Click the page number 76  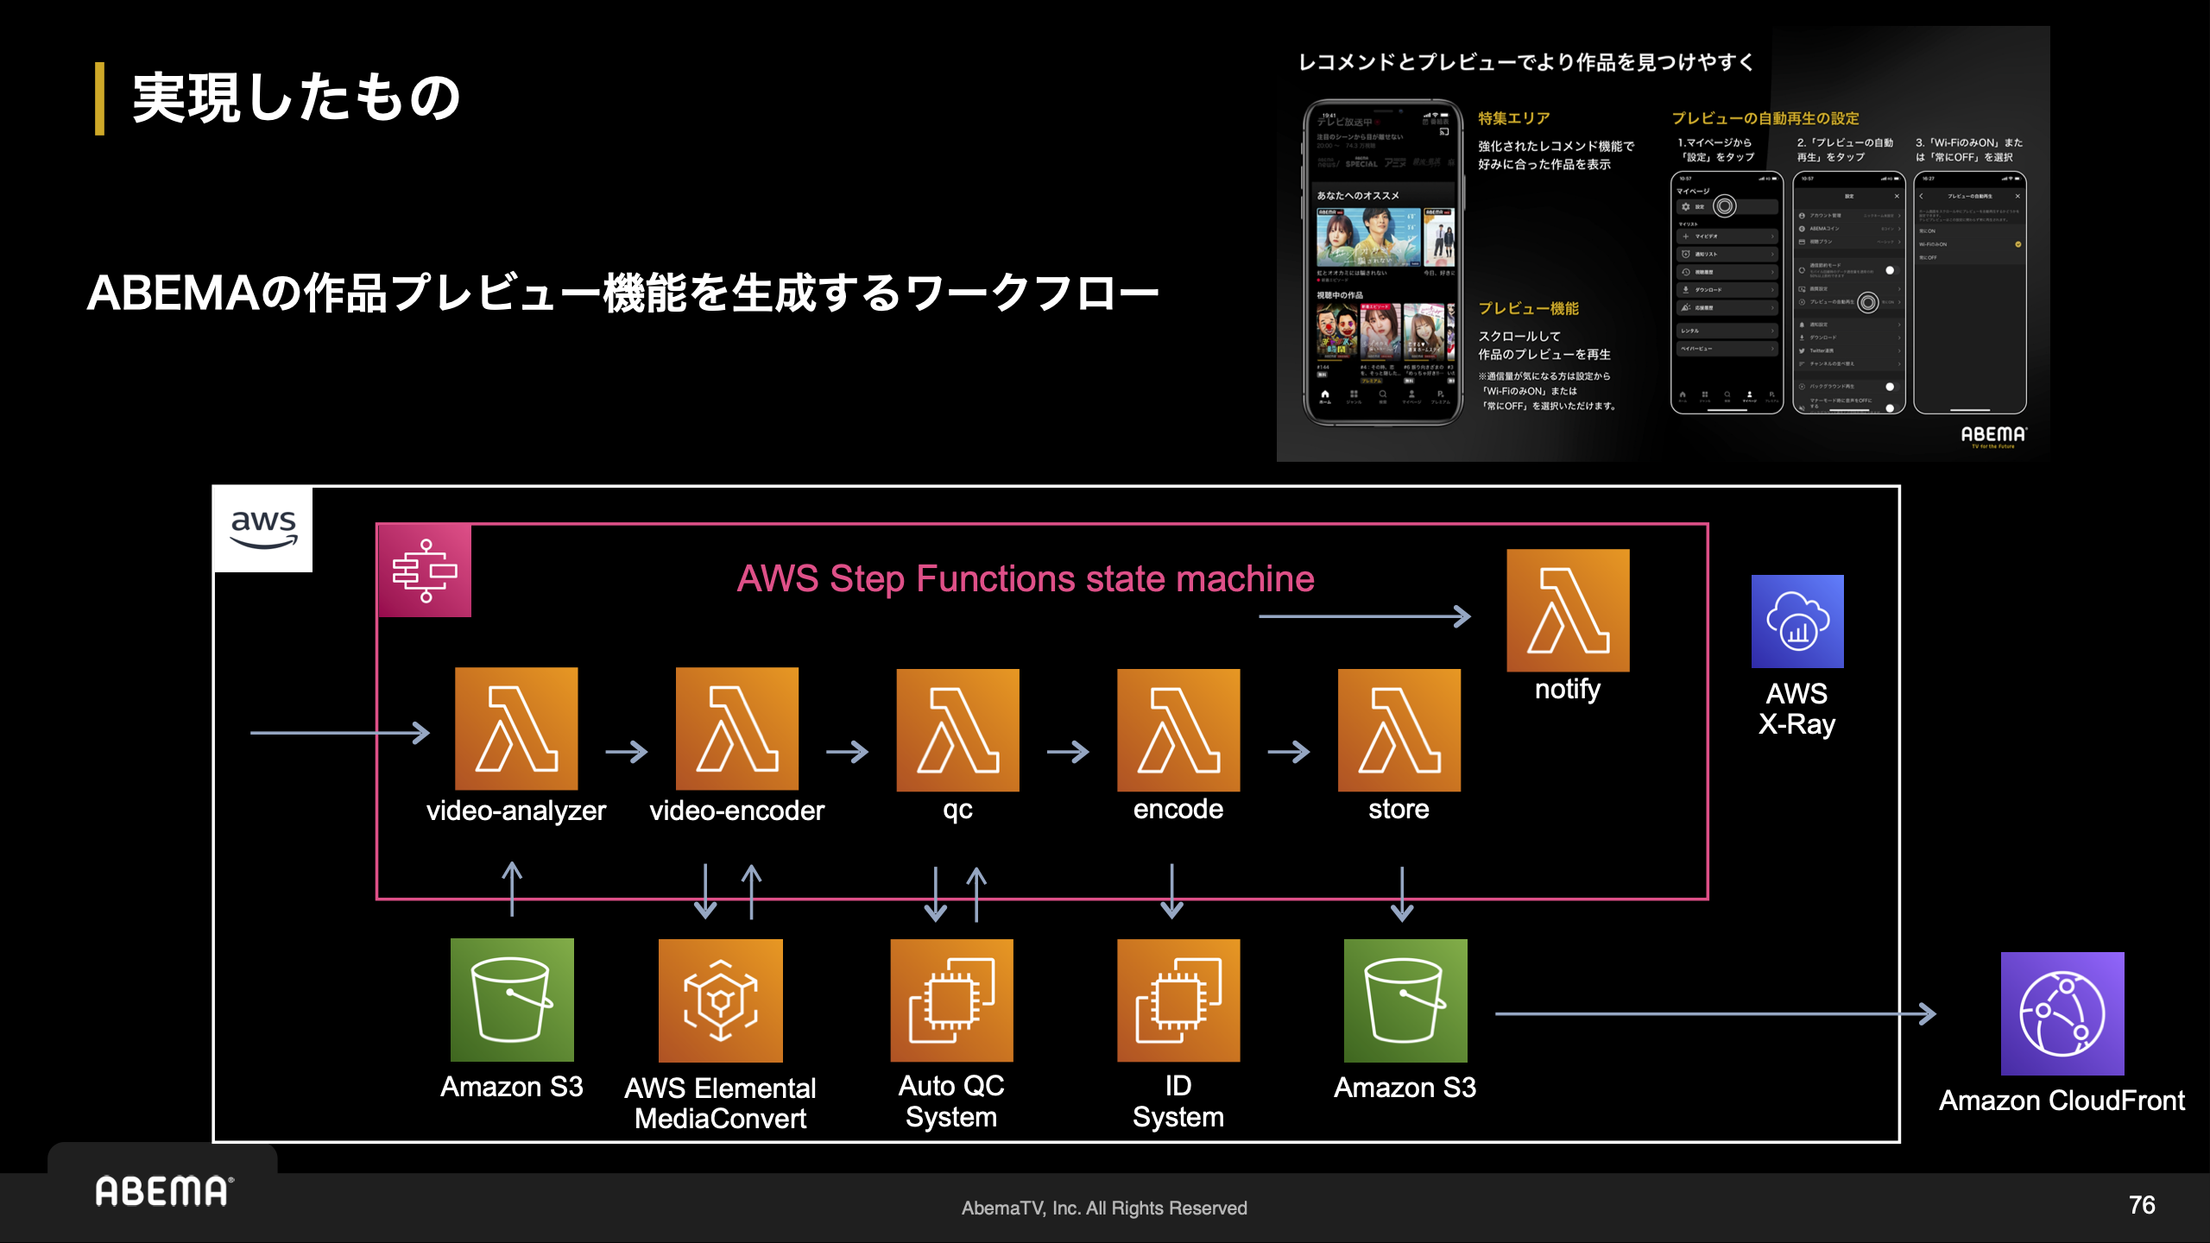click(x=2141, y=1205)
